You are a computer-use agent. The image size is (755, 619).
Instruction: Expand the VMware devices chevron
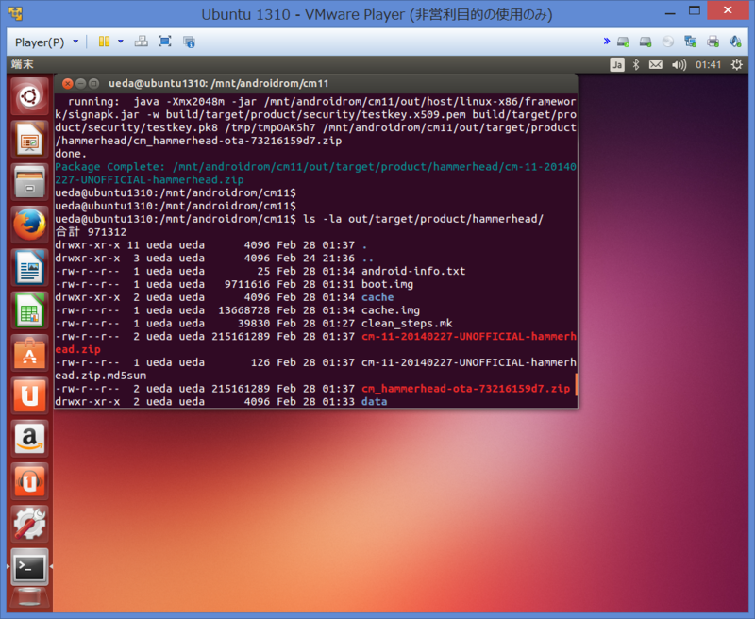tap(607, 42)
